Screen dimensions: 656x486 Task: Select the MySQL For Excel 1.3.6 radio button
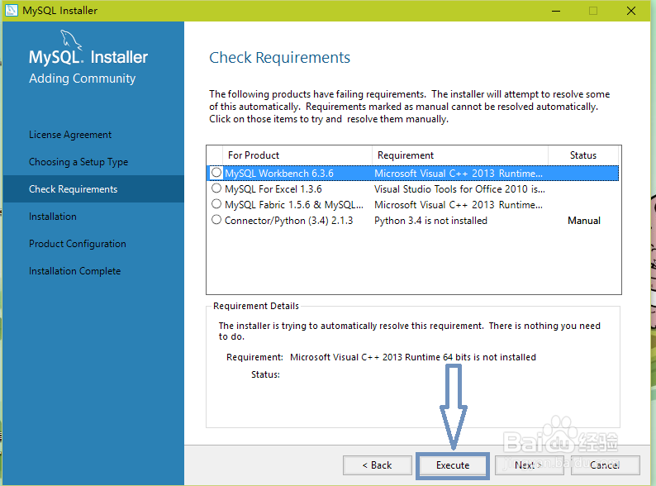[216, 188]
